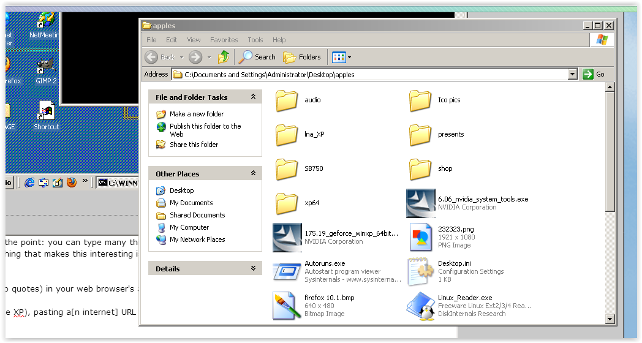This screenshot has height=343, width=642.
Task: Click the vertical scrollbar thumb
Action: 610,152
